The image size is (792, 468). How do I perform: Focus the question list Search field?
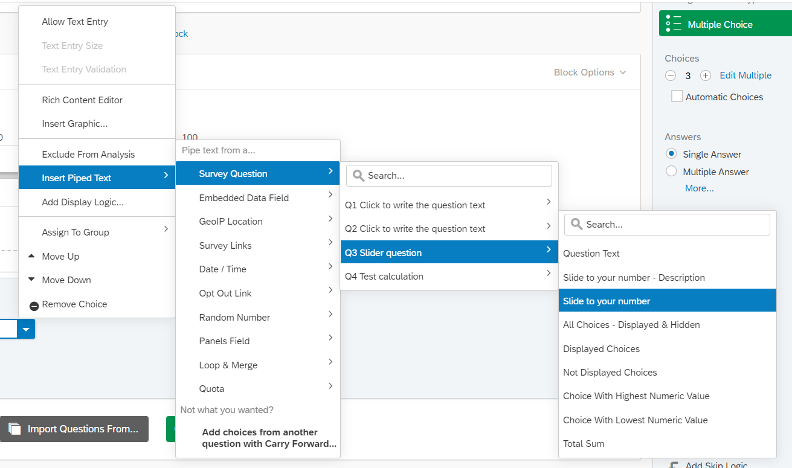coord(449,176)
